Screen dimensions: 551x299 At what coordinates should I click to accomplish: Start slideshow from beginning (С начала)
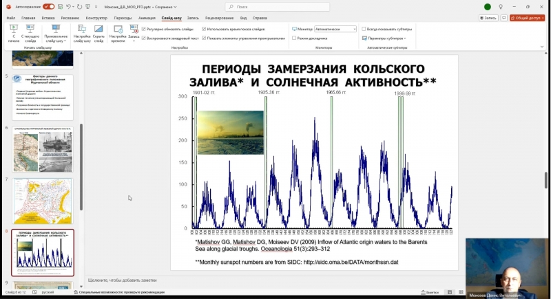14,33
